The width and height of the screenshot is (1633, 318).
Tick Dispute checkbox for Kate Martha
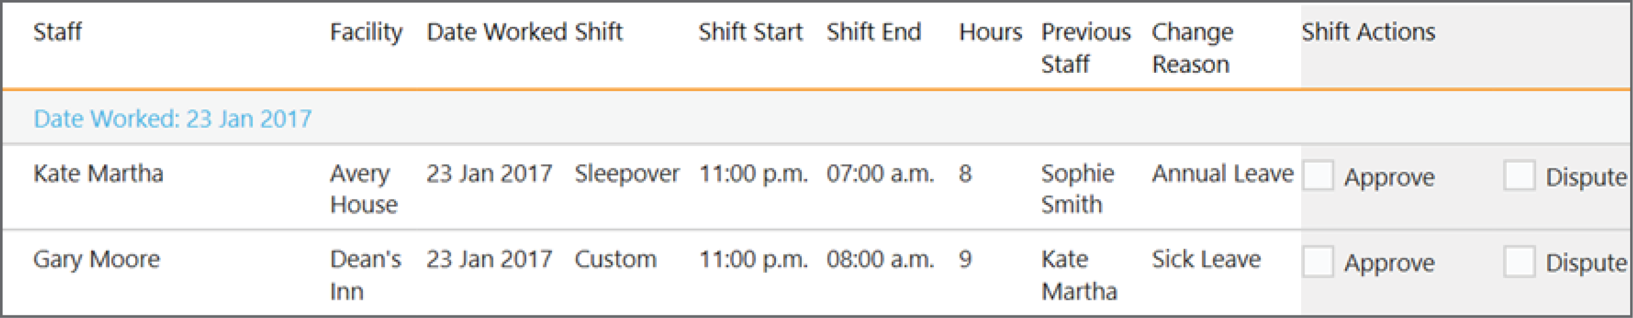(x=1519, y=175)
